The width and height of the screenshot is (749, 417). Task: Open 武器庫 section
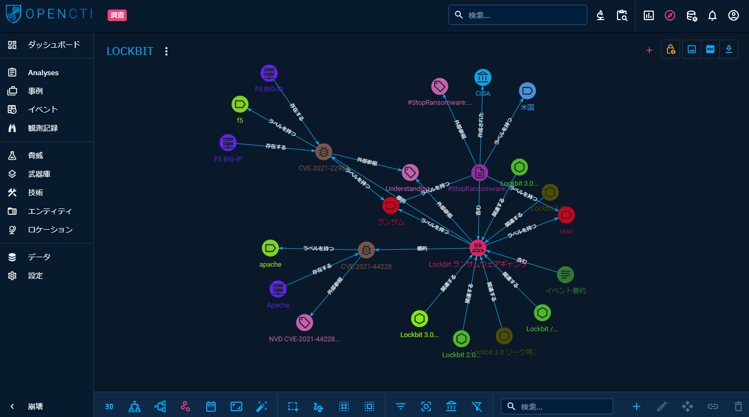[47, 174]
